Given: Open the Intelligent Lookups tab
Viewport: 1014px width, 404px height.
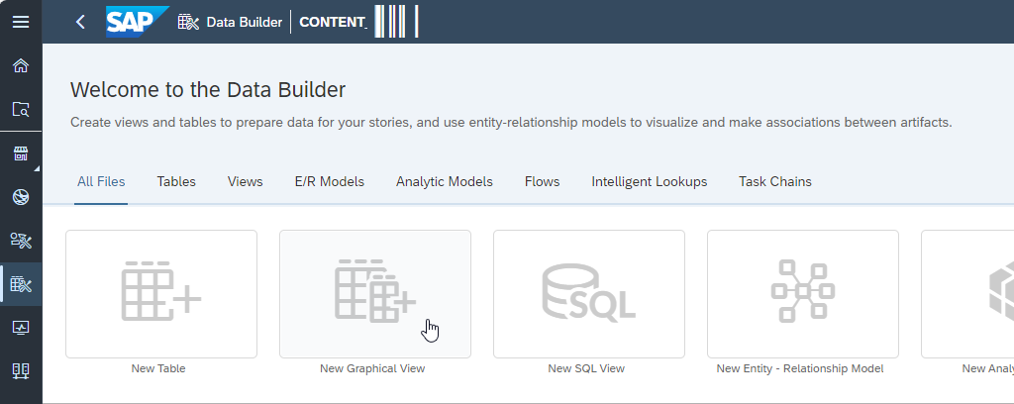Looking at the screenshot, I should pos(650,182).
